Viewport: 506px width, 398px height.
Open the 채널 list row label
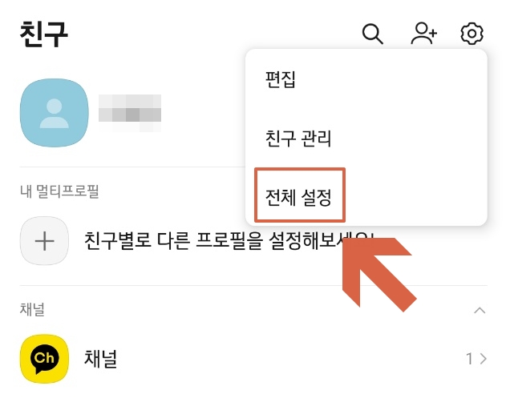click(x=100, y=359)
